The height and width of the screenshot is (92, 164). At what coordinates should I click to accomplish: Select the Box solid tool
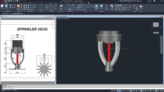pyautogui.click(x=2, y=7)
